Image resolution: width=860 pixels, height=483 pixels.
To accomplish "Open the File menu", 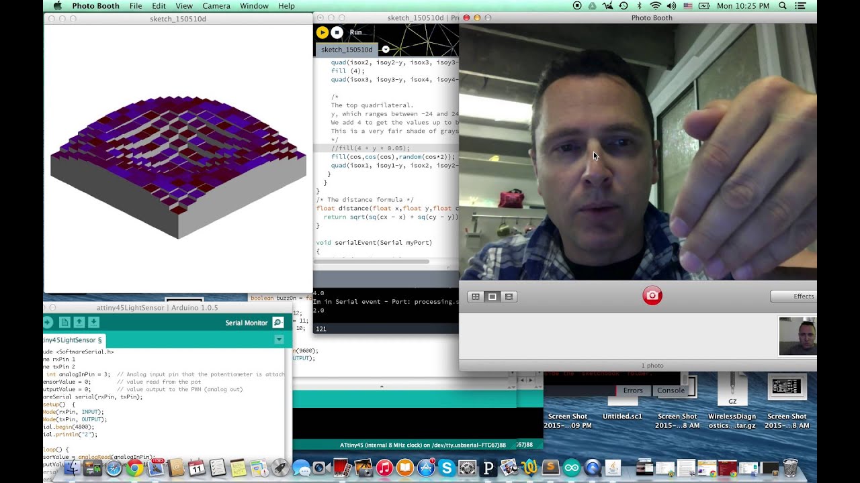I will tap(136, 6).
